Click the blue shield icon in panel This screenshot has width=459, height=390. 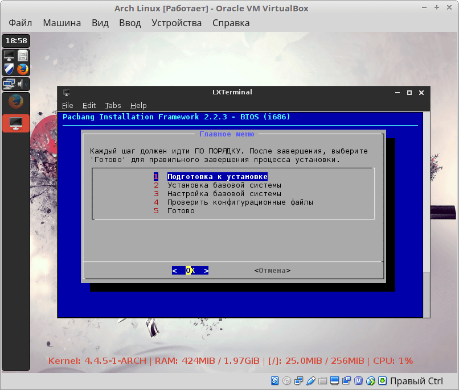9,69
